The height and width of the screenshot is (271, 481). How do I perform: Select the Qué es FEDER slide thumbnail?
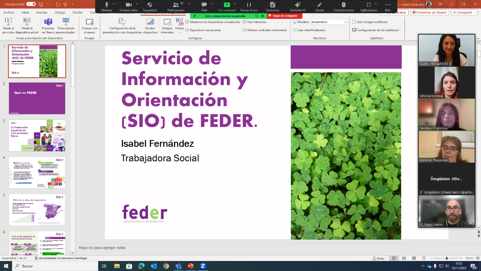37,98
